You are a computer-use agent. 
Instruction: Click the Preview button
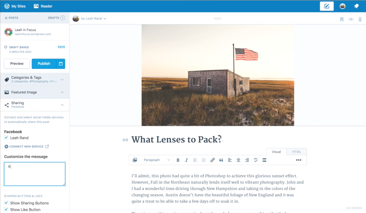pos(17,64)
